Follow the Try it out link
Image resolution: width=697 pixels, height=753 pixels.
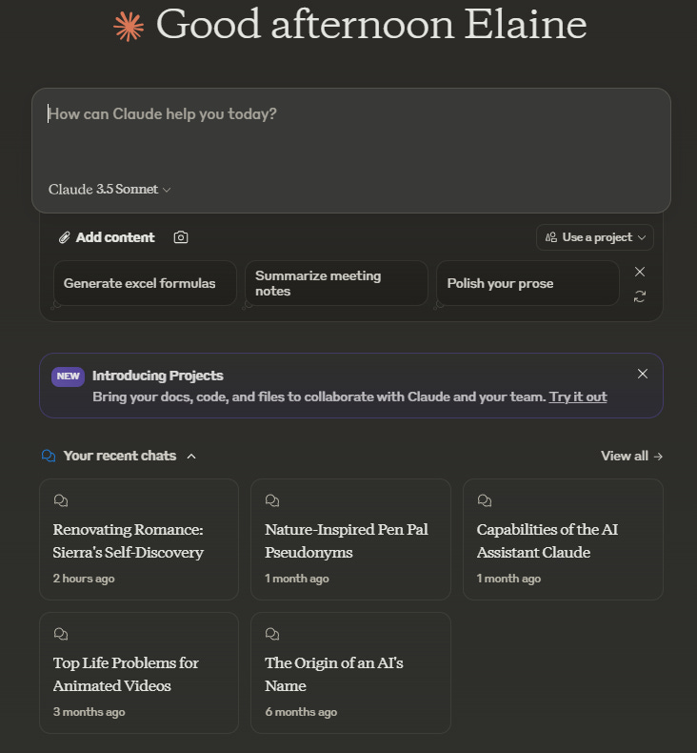578,397
